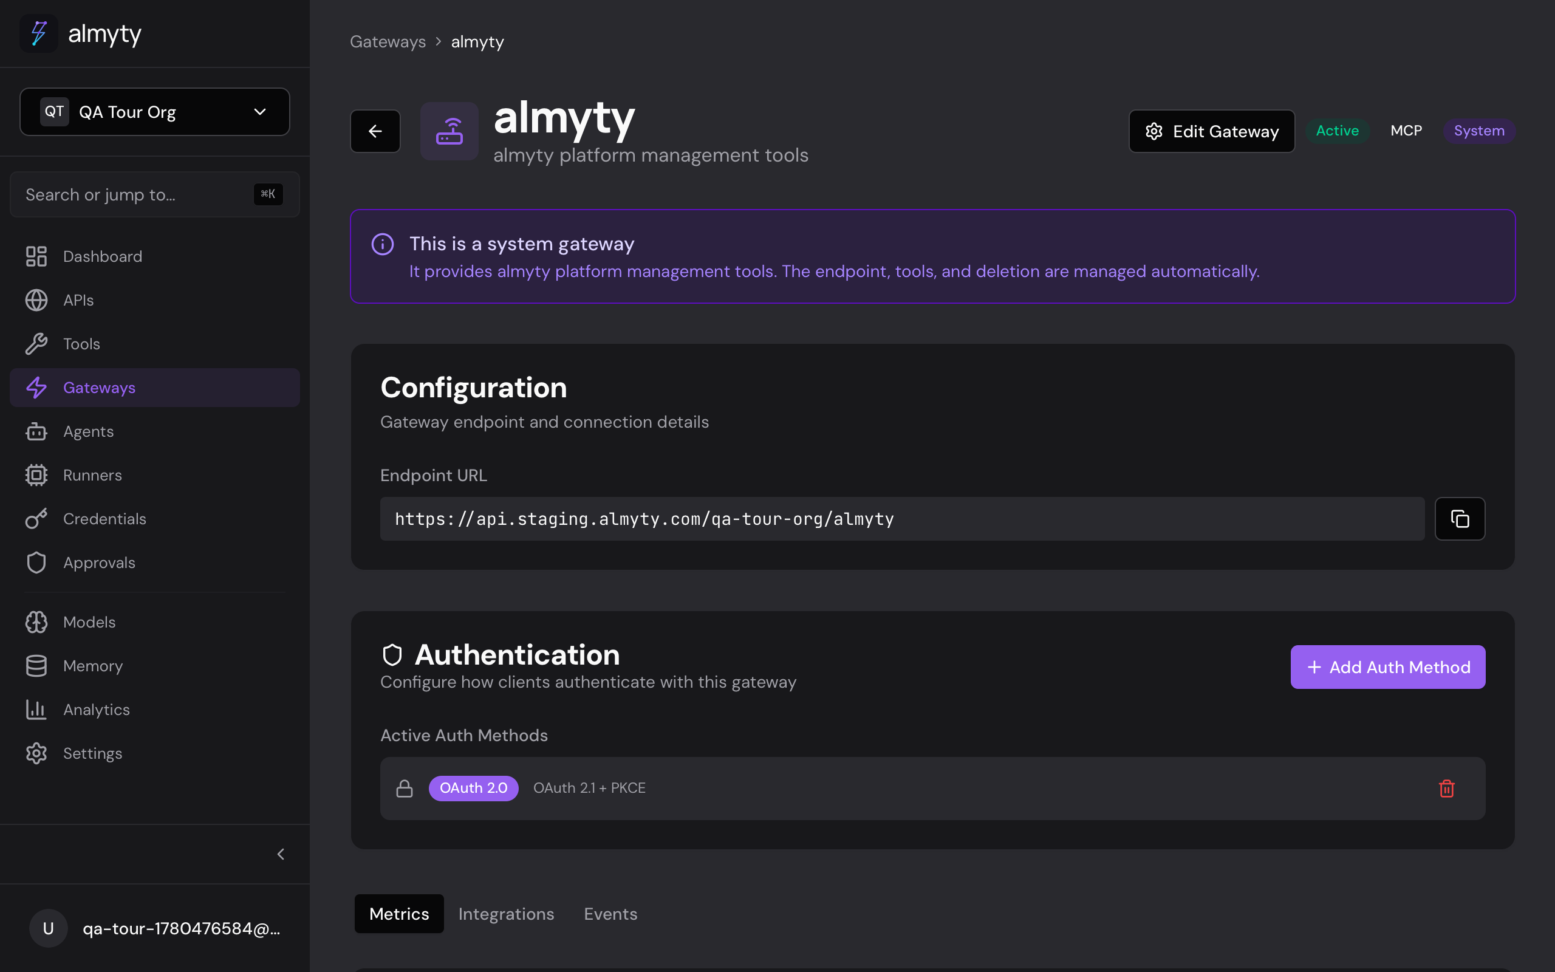The image size is (1555, 972).
Task: Click the Gateways bolt icon
Action: pyautogui.click(x=36, y=388)
